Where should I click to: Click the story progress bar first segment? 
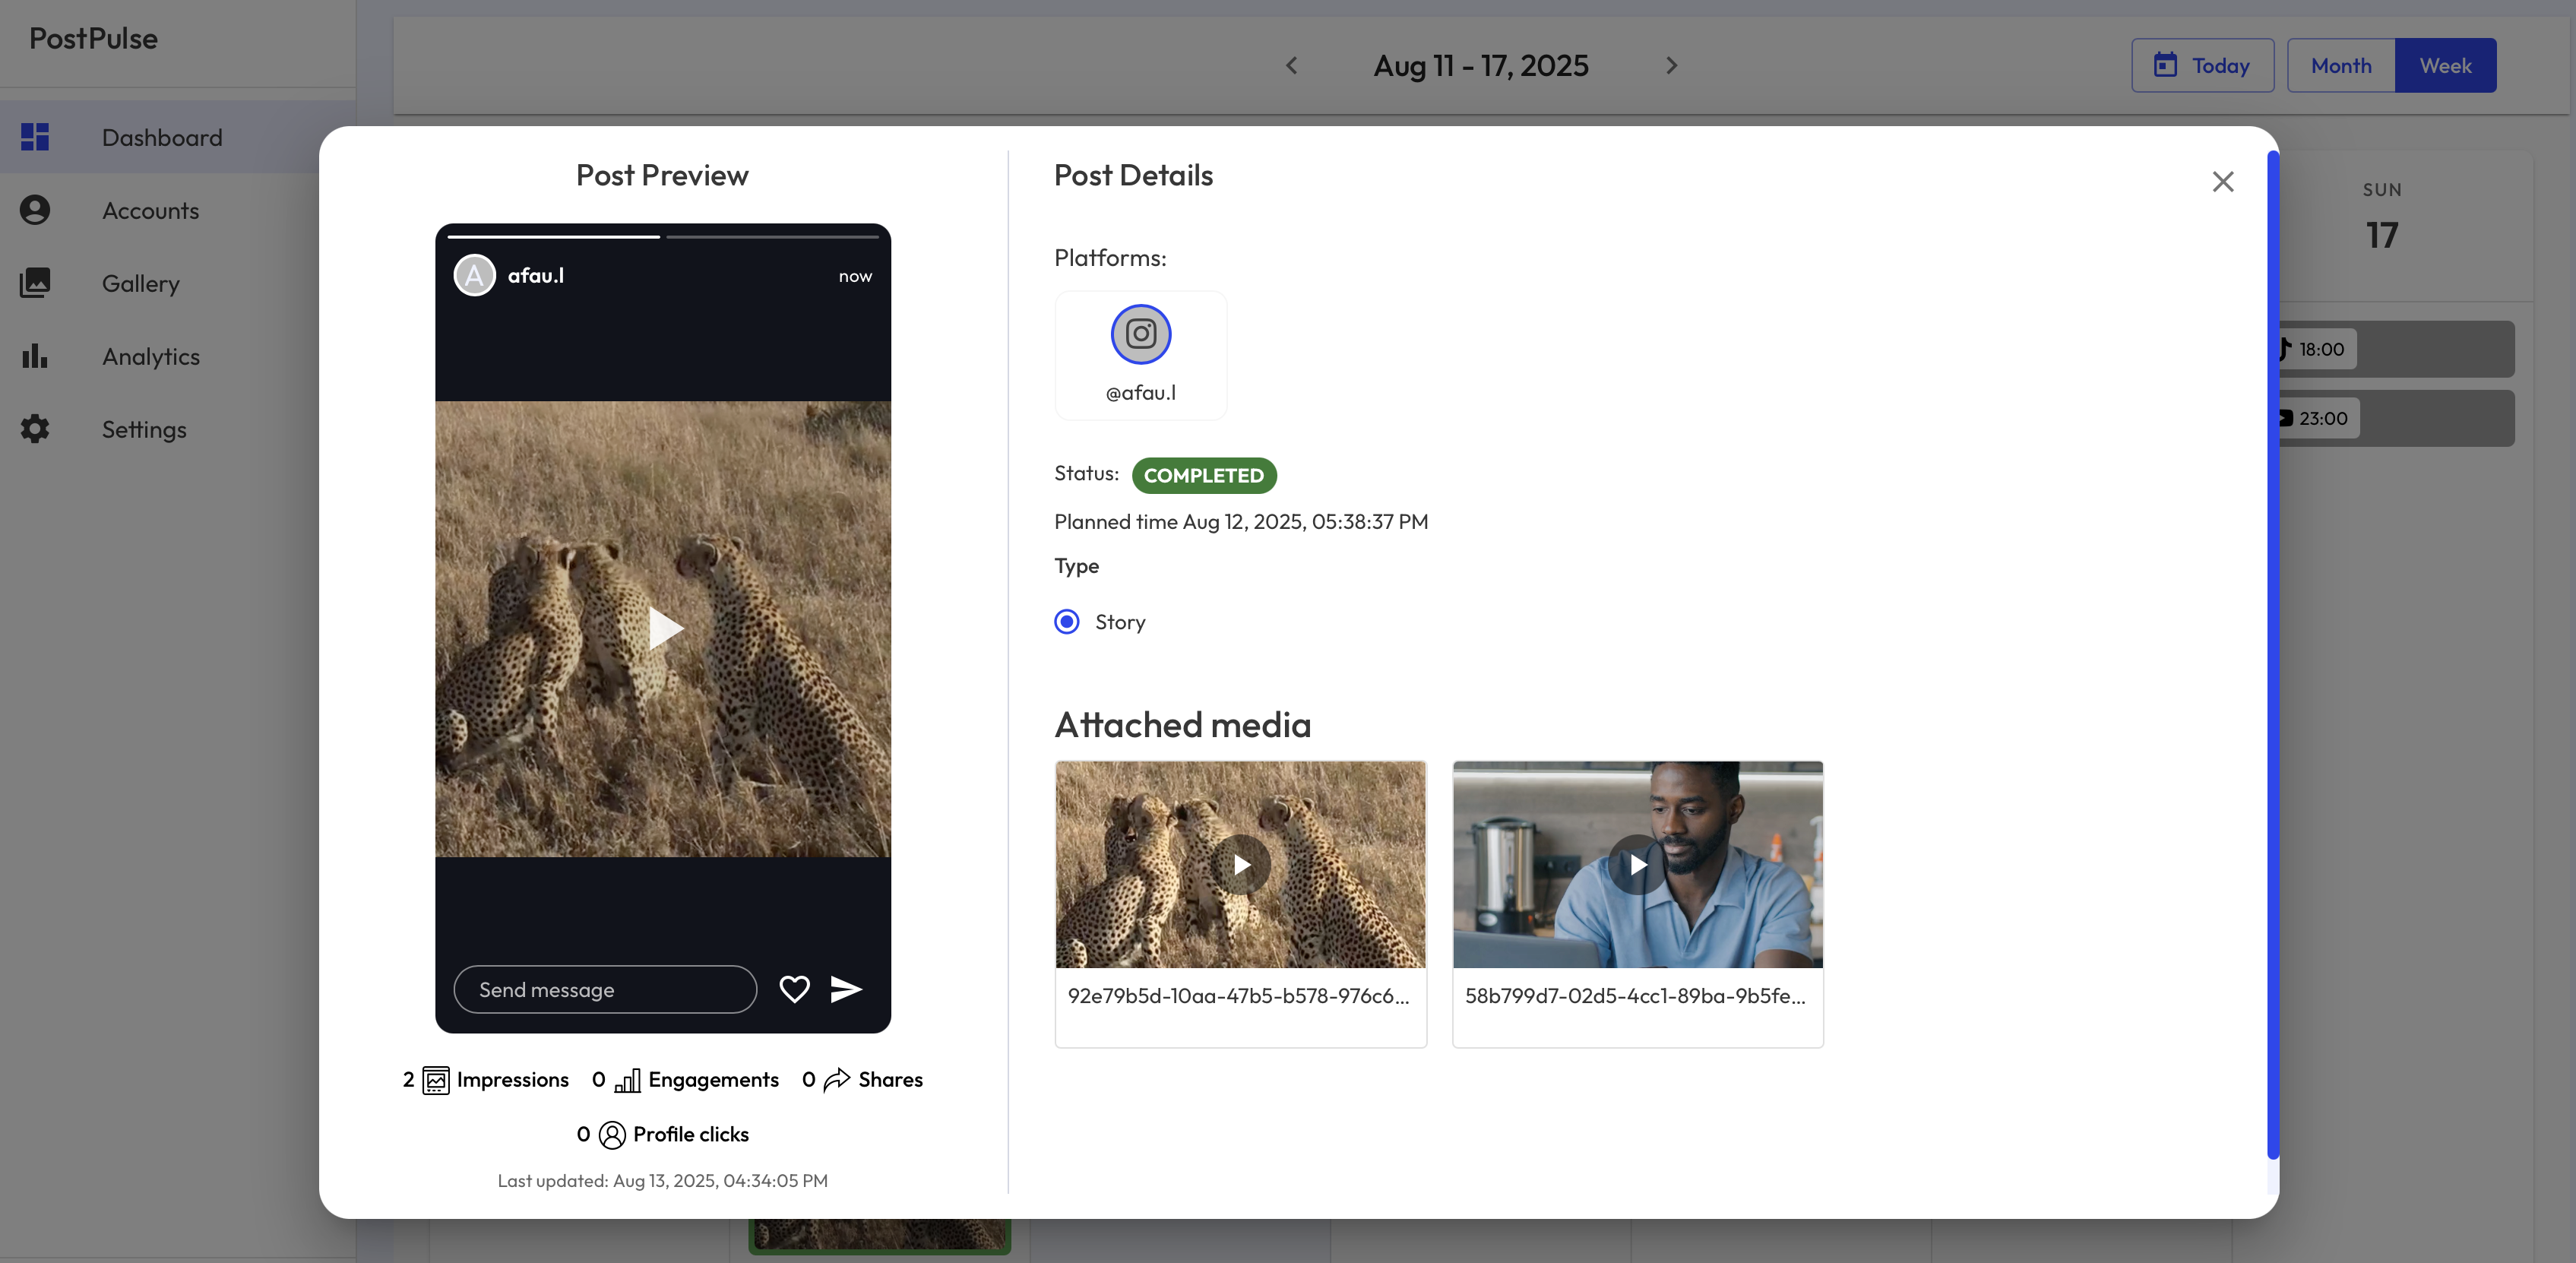tap(554, 237)
